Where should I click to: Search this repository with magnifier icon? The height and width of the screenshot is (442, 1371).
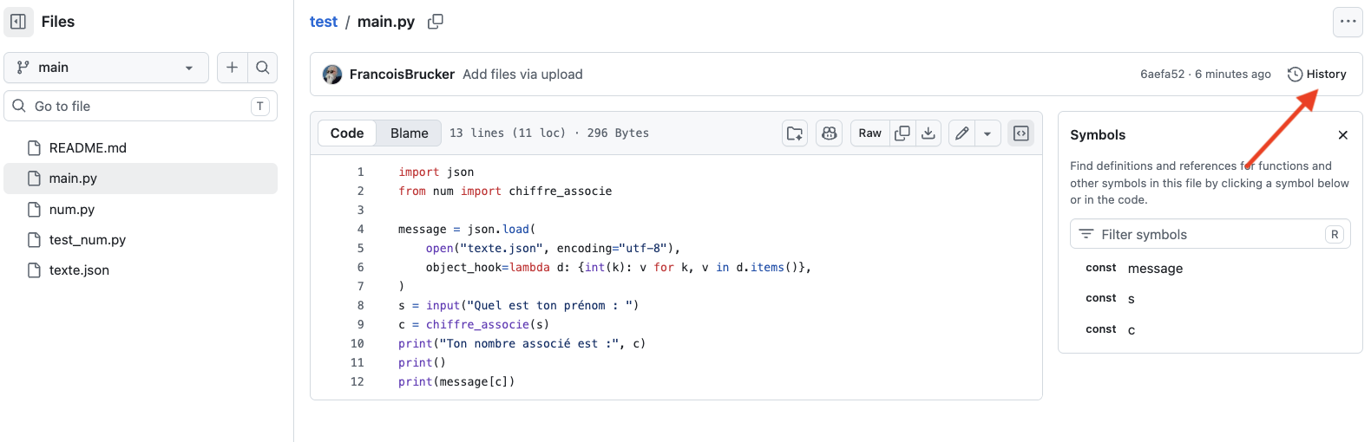(x=262, y=68)
